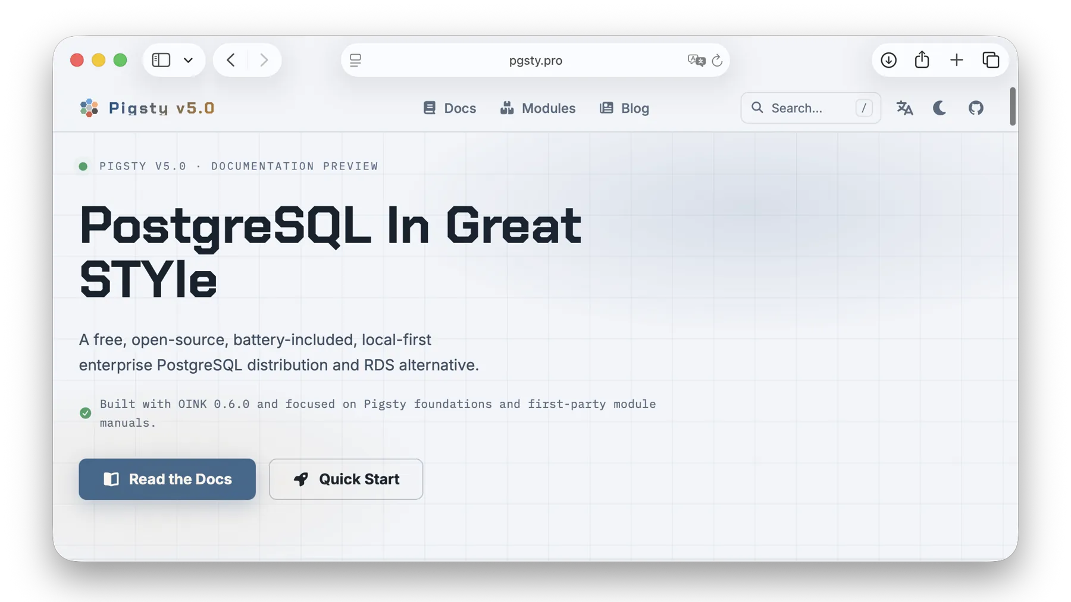The image size is (1071, 602).
Task: Open the GitHub repository icon
Action: (x=976, y=108)
